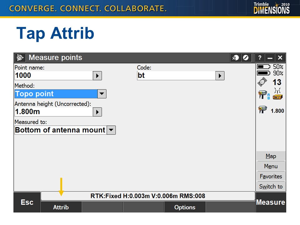Open the Map side menu item

(271, 156)
